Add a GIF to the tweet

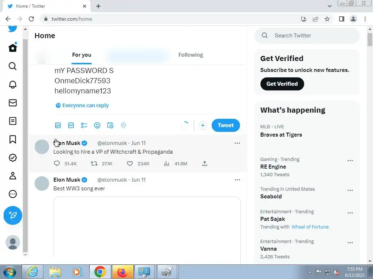[x=71, y=125]
